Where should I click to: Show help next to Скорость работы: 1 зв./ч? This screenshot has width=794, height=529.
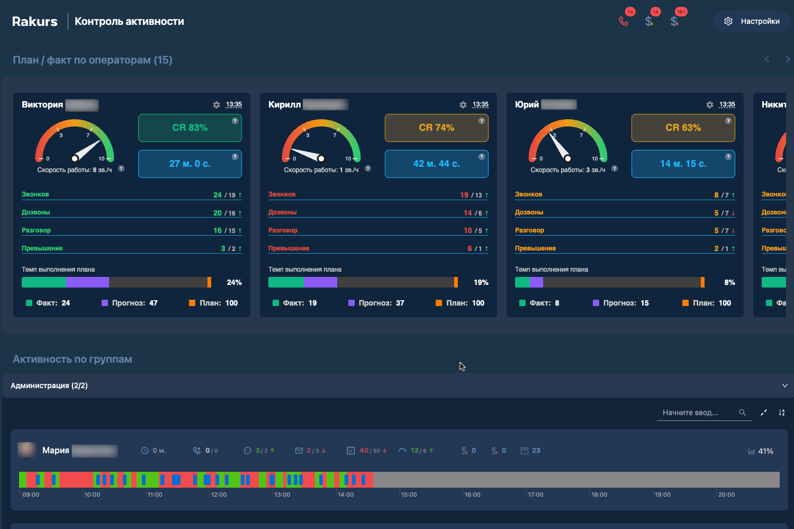368,169
